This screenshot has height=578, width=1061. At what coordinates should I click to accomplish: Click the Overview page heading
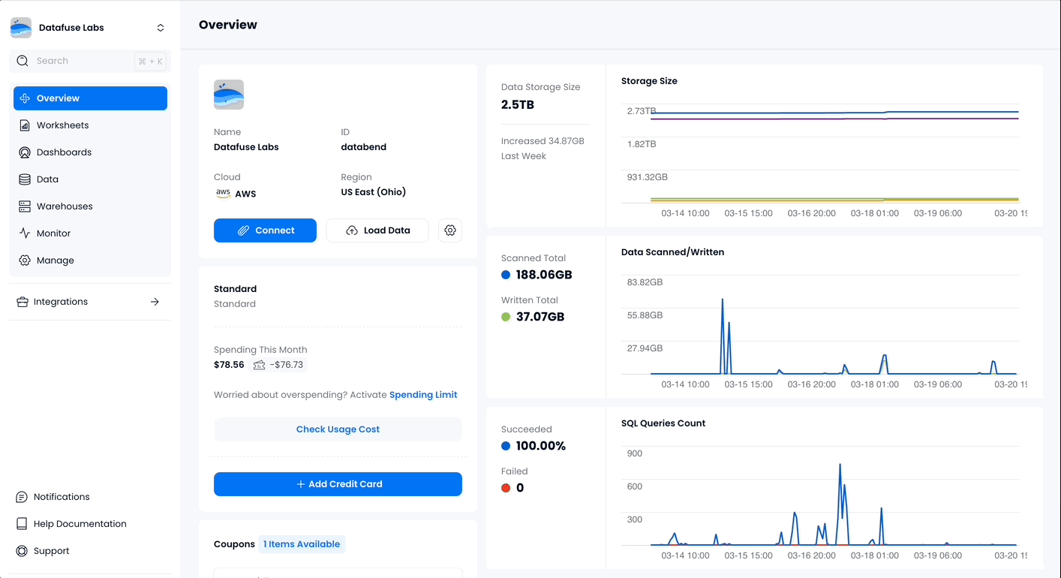(x=228, y=25)
